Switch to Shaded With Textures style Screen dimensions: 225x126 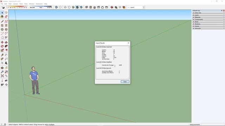(77, 7)
